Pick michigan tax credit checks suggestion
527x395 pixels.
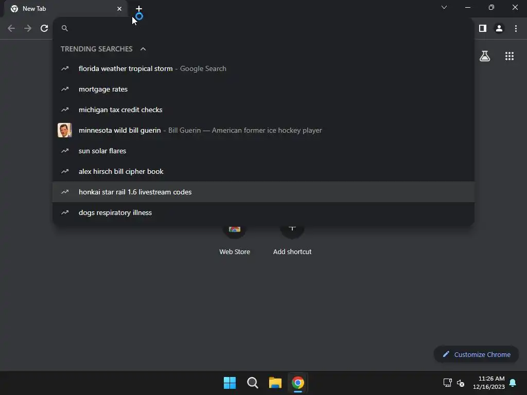click(x=263, y=110)
